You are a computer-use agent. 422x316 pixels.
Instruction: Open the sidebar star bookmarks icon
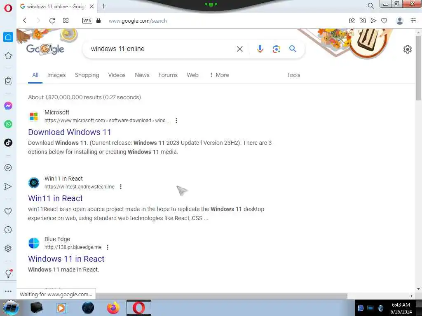8,56
